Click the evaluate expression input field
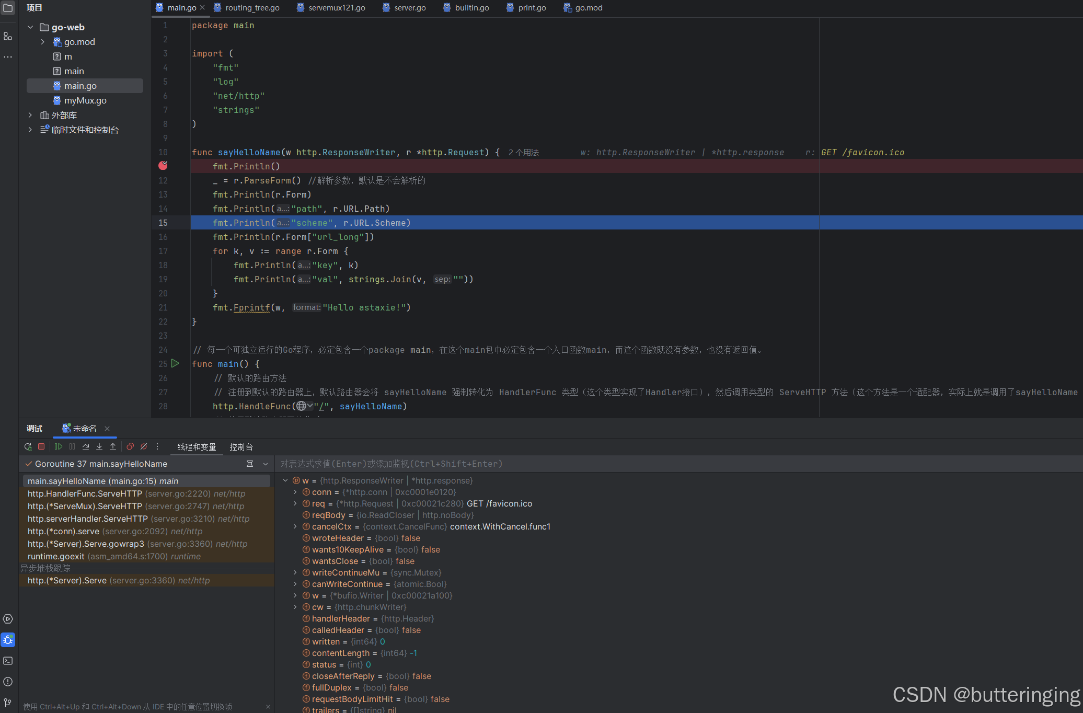 [678, 464]
